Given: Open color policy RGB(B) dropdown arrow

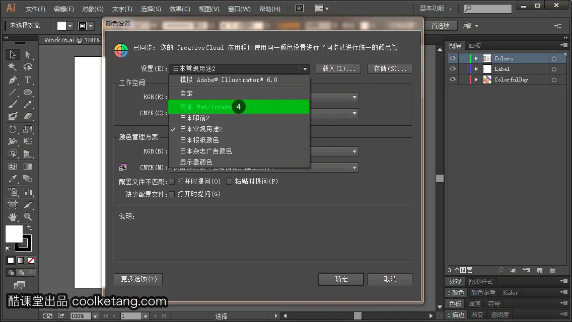Looking at the screenshot, I should click(354, 151).
